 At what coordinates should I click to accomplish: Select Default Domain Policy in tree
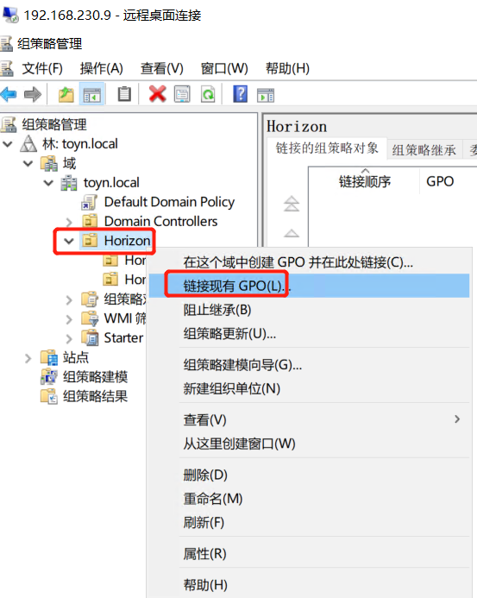[x=169, y=202]
